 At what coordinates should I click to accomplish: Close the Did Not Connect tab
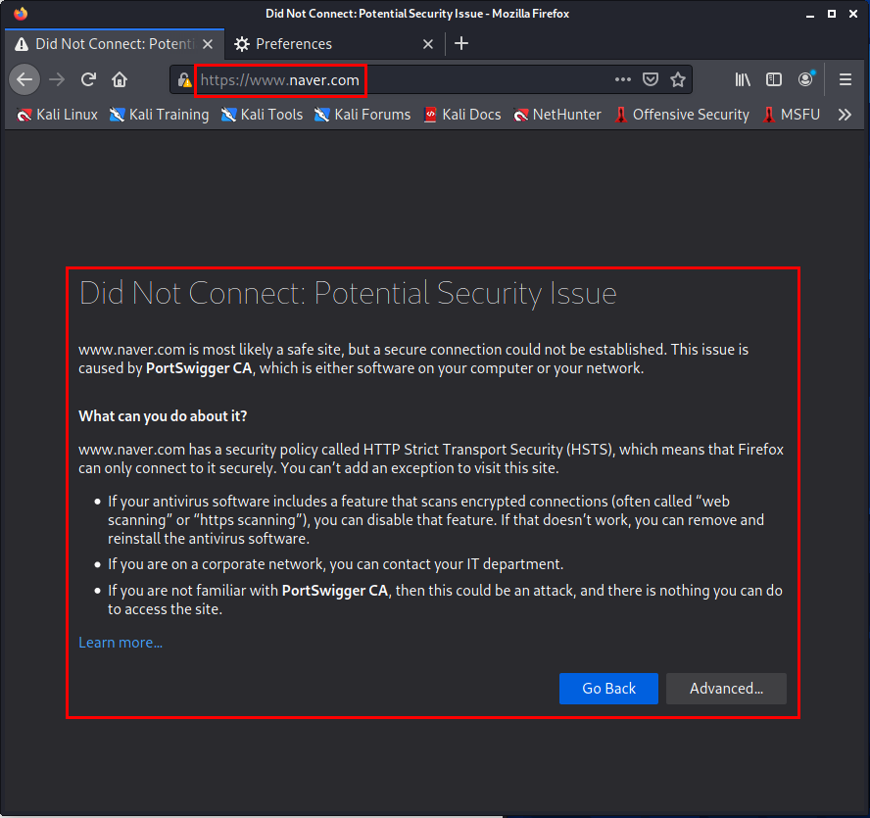[208, 44]
